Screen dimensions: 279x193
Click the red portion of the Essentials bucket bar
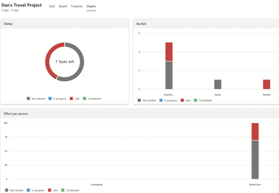(169, 52)
